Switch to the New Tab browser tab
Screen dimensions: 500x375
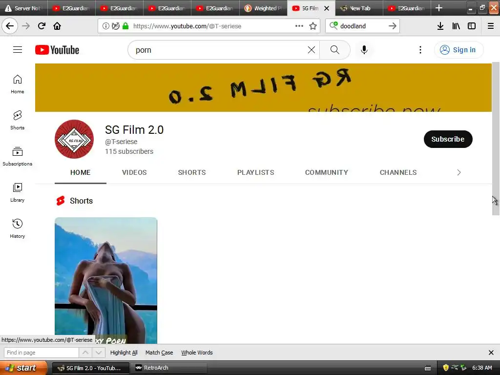359,8
